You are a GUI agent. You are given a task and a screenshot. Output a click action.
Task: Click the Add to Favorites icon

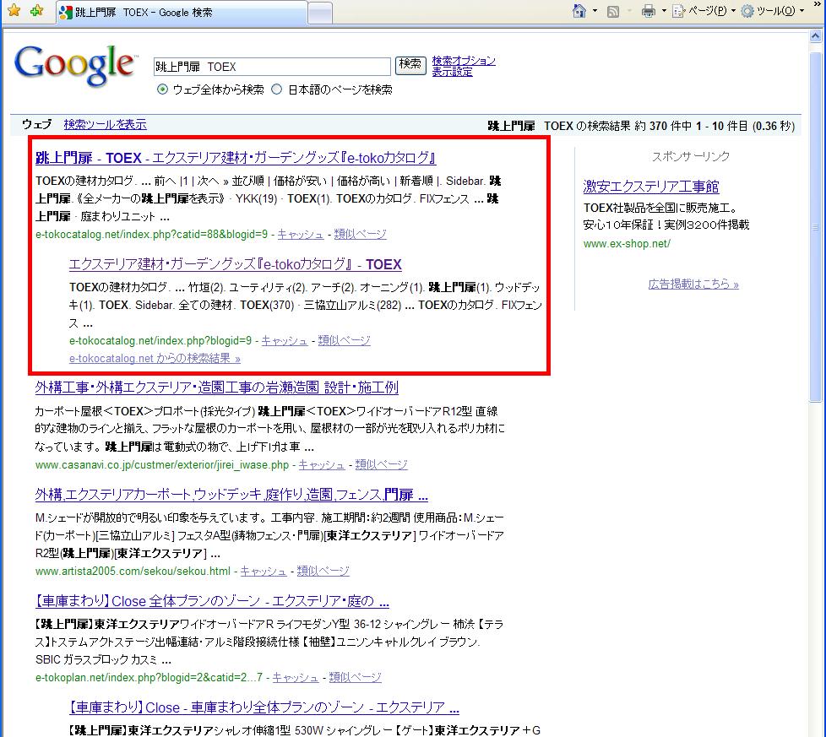click(x=35, y=11)
